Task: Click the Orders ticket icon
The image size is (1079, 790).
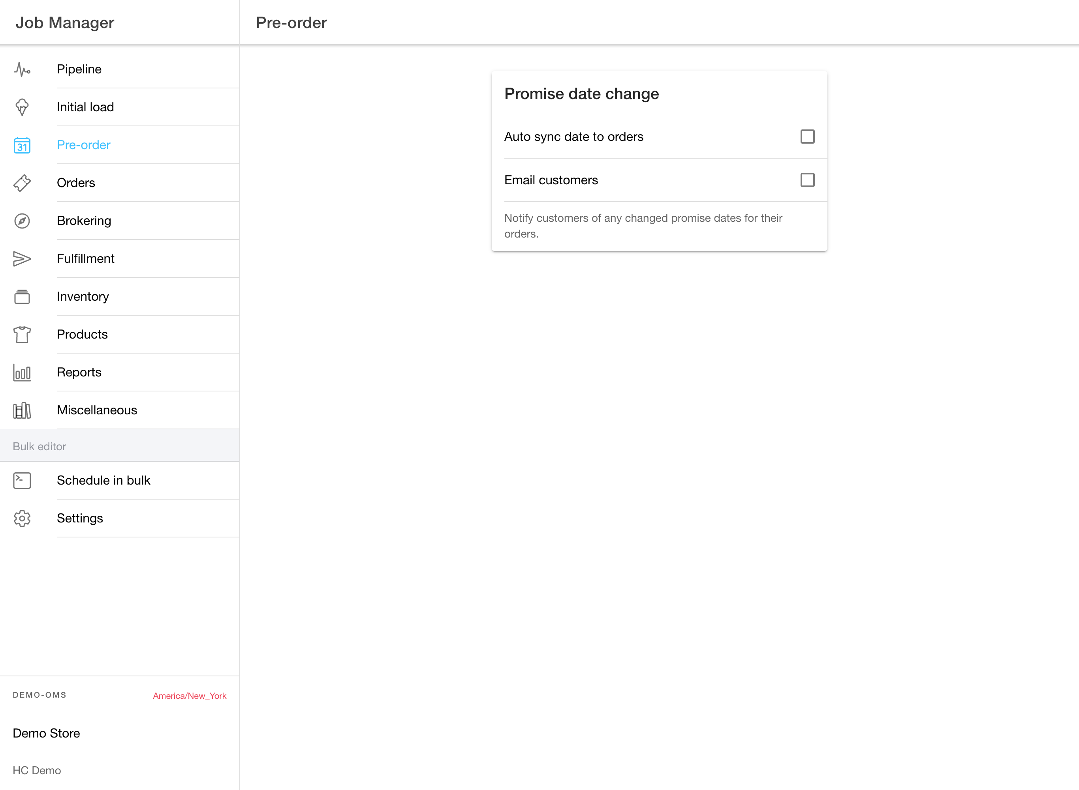Action: pyautogui.click(x=22, y=183)
